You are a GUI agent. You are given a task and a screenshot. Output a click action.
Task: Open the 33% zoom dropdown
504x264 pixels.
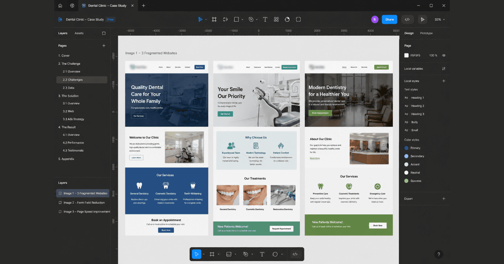[440, 19]
